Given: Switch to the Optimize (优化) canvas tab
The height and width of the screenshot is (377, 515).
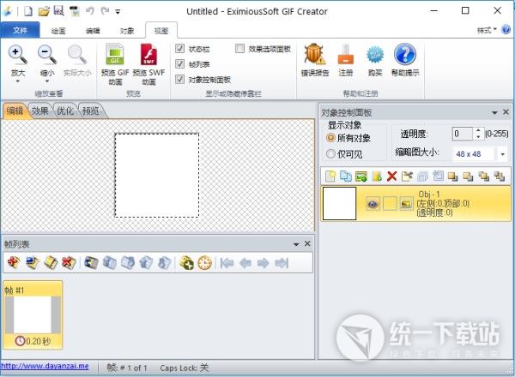Looking at the screenshot, I should 65,111.
